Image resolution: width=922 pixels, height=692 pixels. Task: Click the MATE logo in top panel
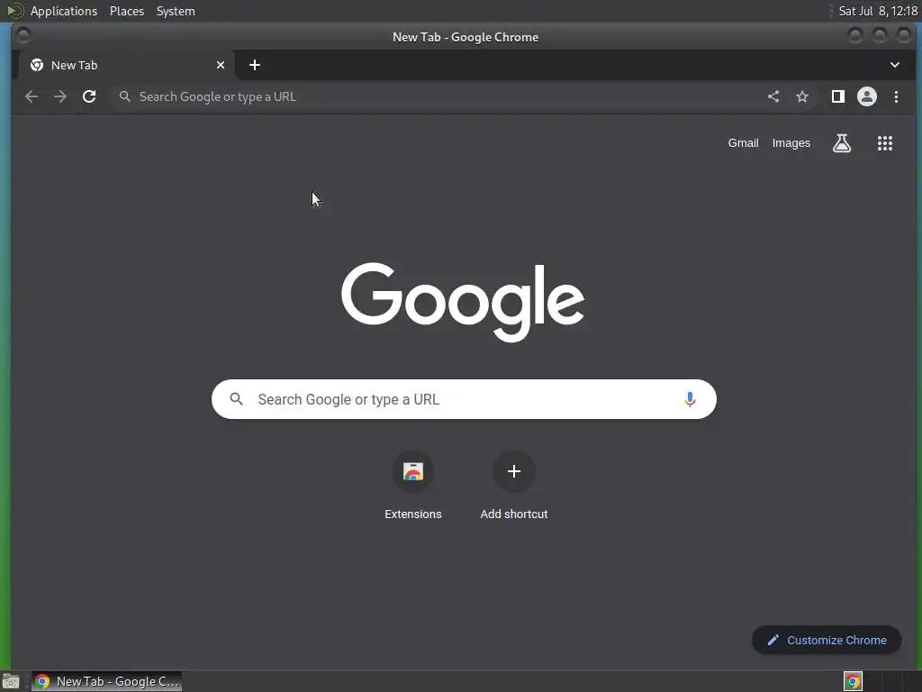[x=14, y=11]
